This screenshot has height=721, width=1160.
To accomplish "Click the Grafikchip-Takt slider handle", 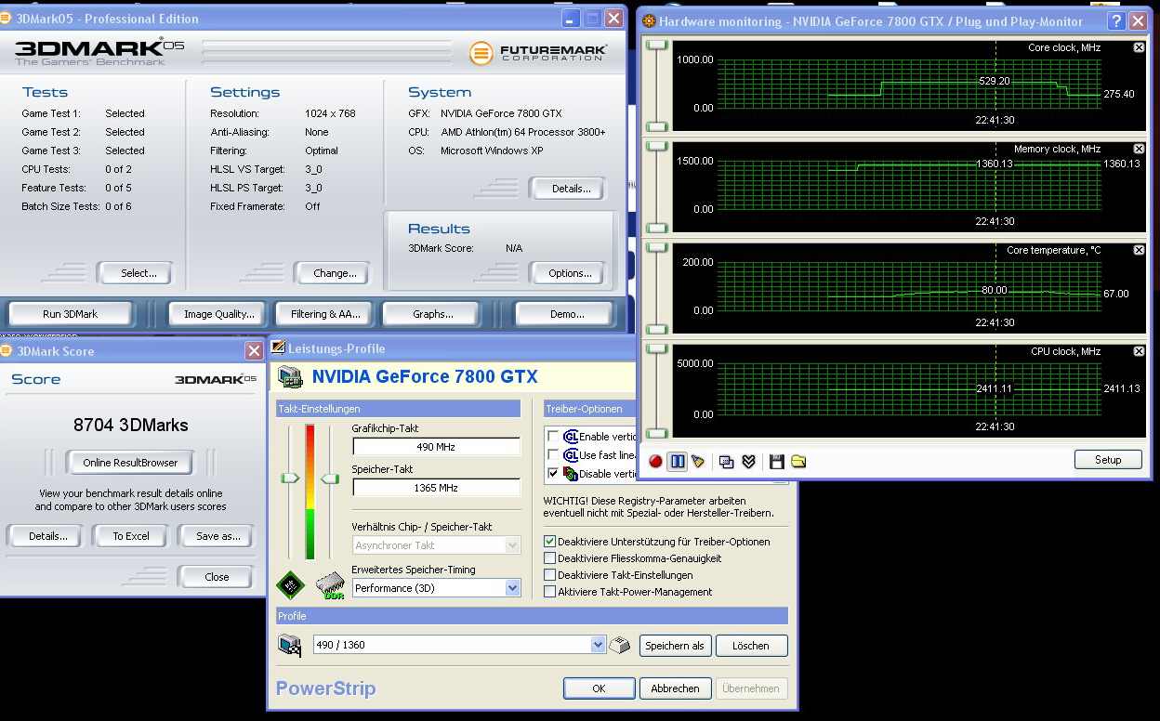I will coord(290,478).
